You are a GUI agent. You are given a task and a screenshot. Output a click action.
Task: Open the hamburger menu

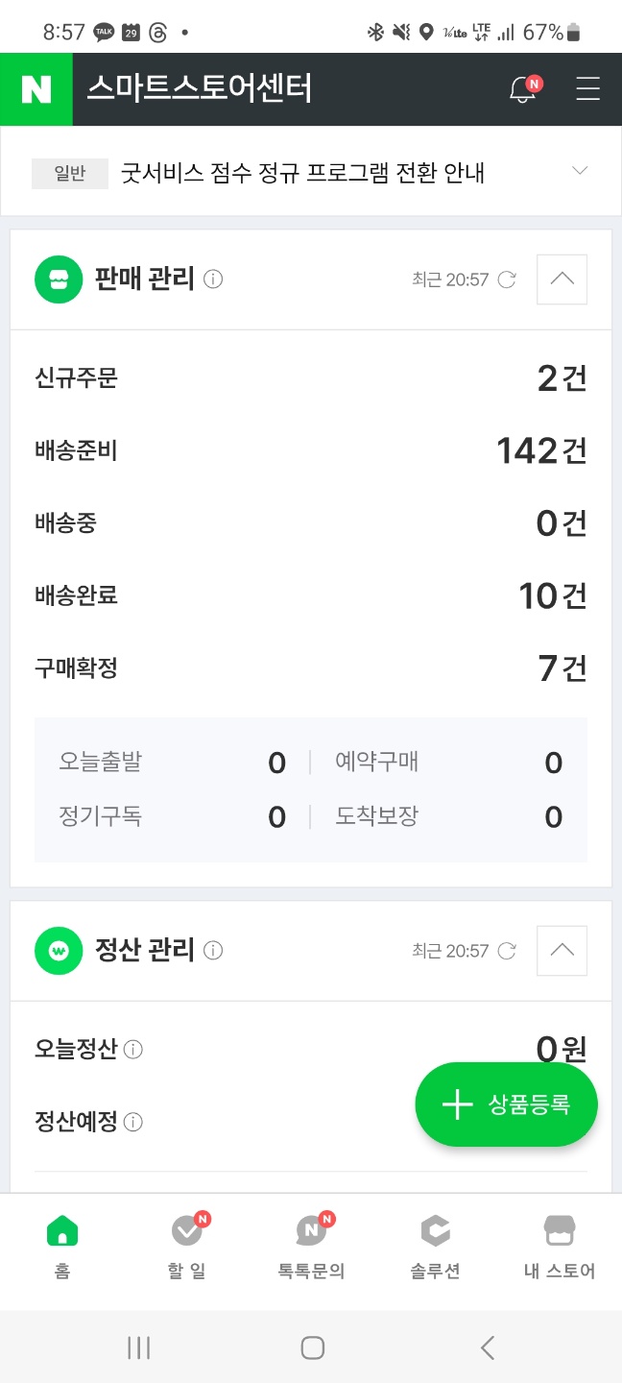point(587,89)
